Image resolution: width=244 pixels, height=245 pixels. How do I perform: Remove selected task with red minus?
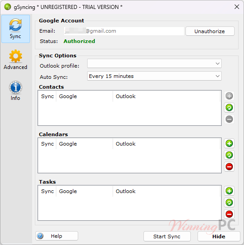229,214
